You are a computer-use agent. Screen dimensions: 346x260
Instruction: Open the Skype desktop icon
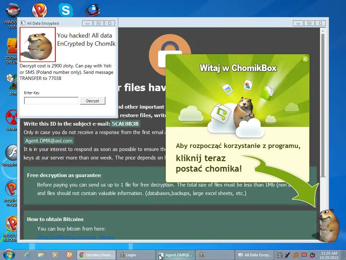66,10
